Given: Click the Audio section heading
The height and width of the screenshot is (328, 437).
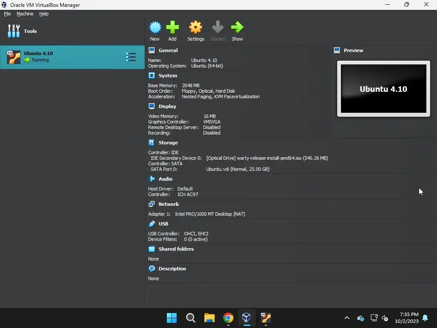Looking at the screenshot, I should (166, 179).
